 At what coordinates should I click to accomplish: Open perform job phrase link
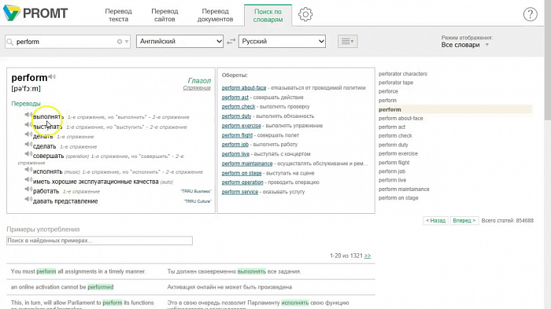[x=235, y=145]
